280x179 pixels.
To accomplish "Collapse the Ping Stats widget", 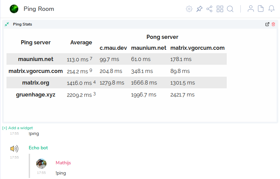I will (7, 24).
